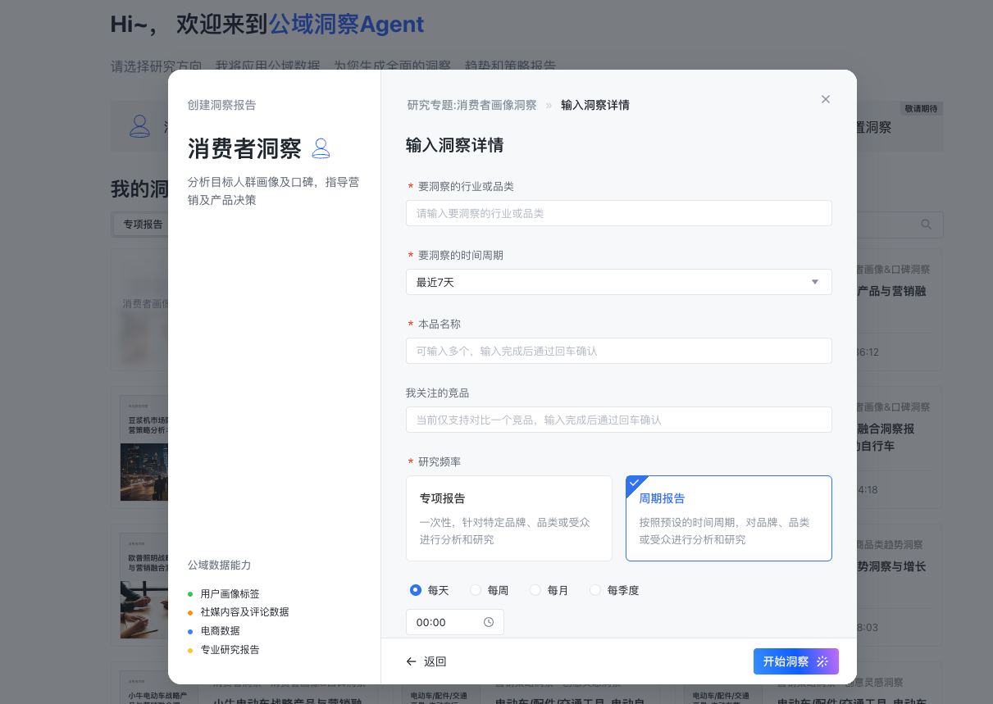Select the 专项报告 frequency card

(x=509, y=518)
